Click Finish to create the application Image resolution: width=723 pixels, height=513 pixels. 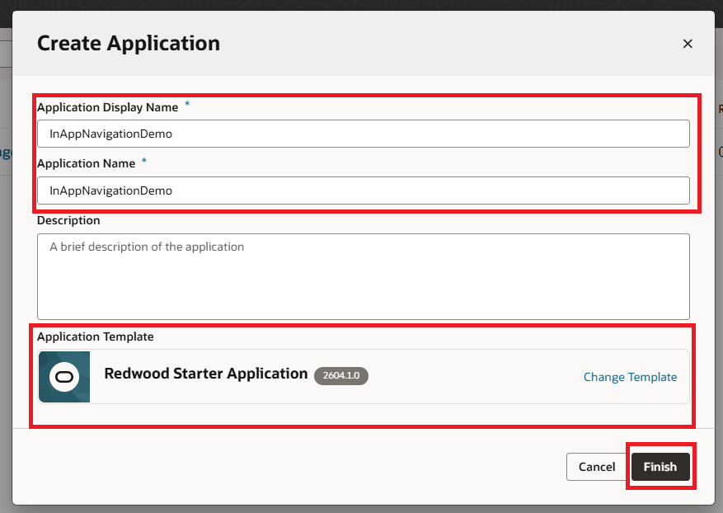[660, 467]
